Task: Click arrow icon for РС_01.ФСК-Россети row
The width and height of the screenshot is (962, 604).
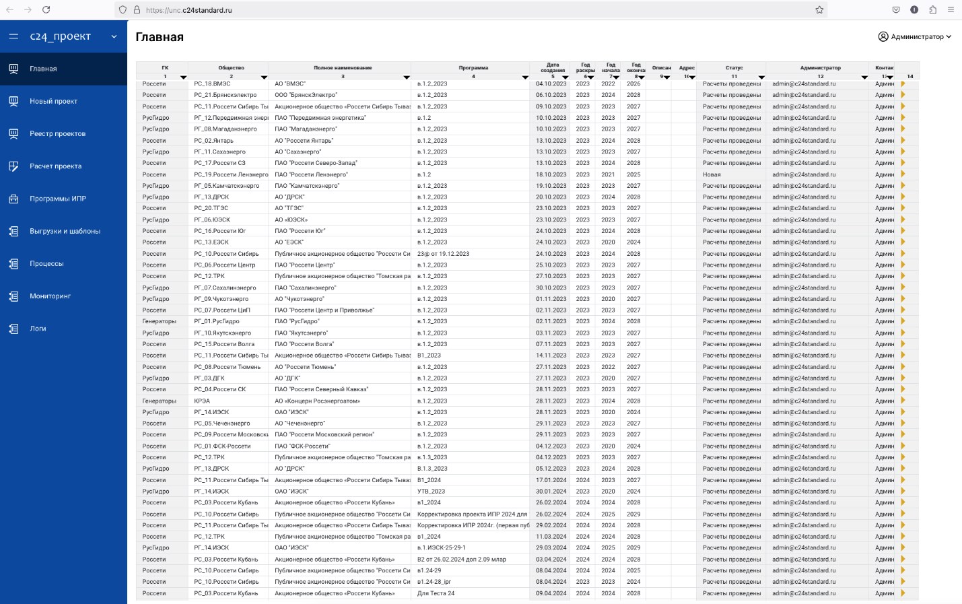Action: 903,446
